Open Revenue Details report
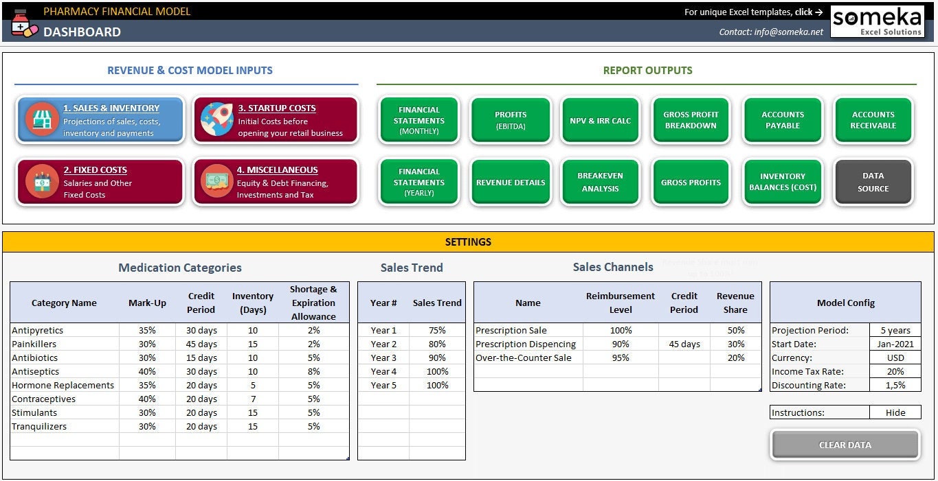Screen dimensions: 938x481 (511, 182)
